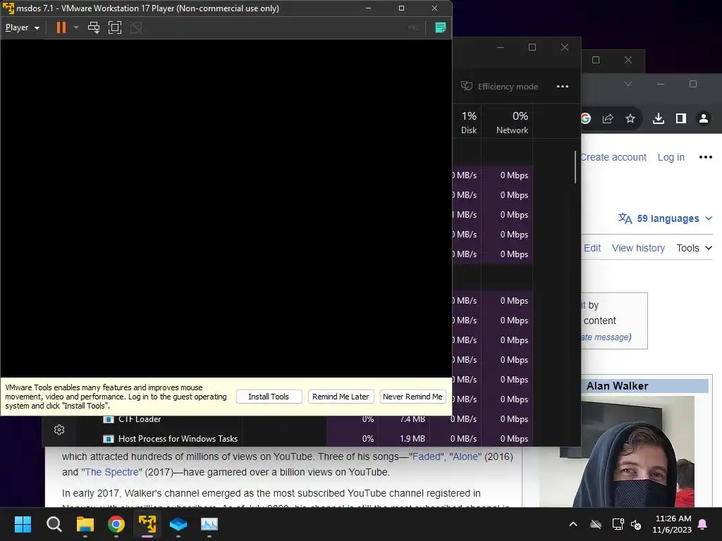Click the Efficiency mode button in Task Manager
The image size is (722, 541).
[500, 87]
